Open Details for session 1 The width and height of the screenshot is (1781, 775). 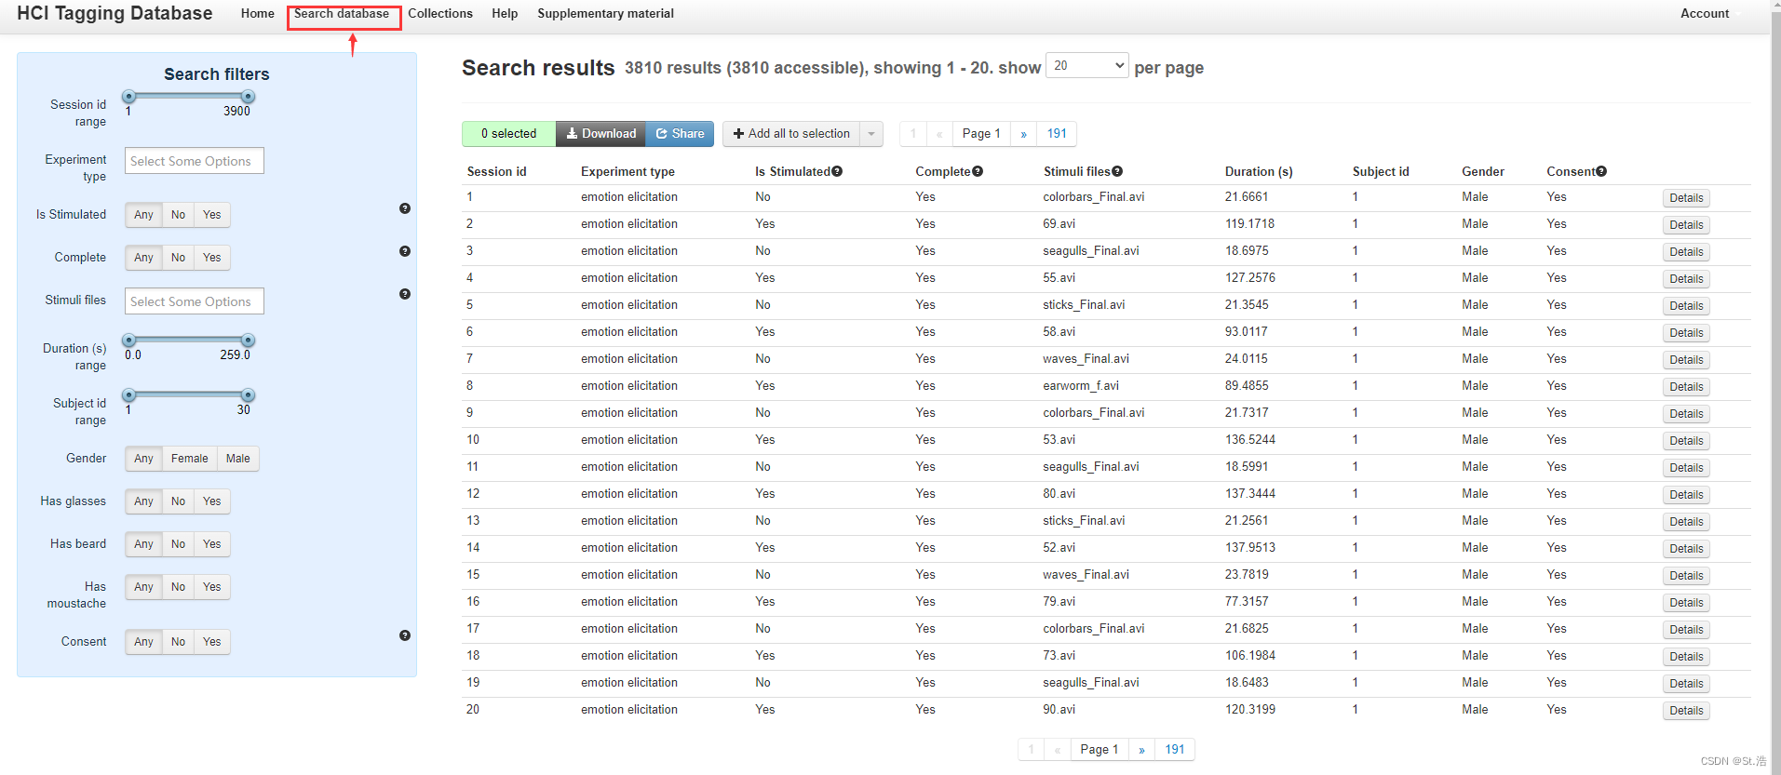1686,198
